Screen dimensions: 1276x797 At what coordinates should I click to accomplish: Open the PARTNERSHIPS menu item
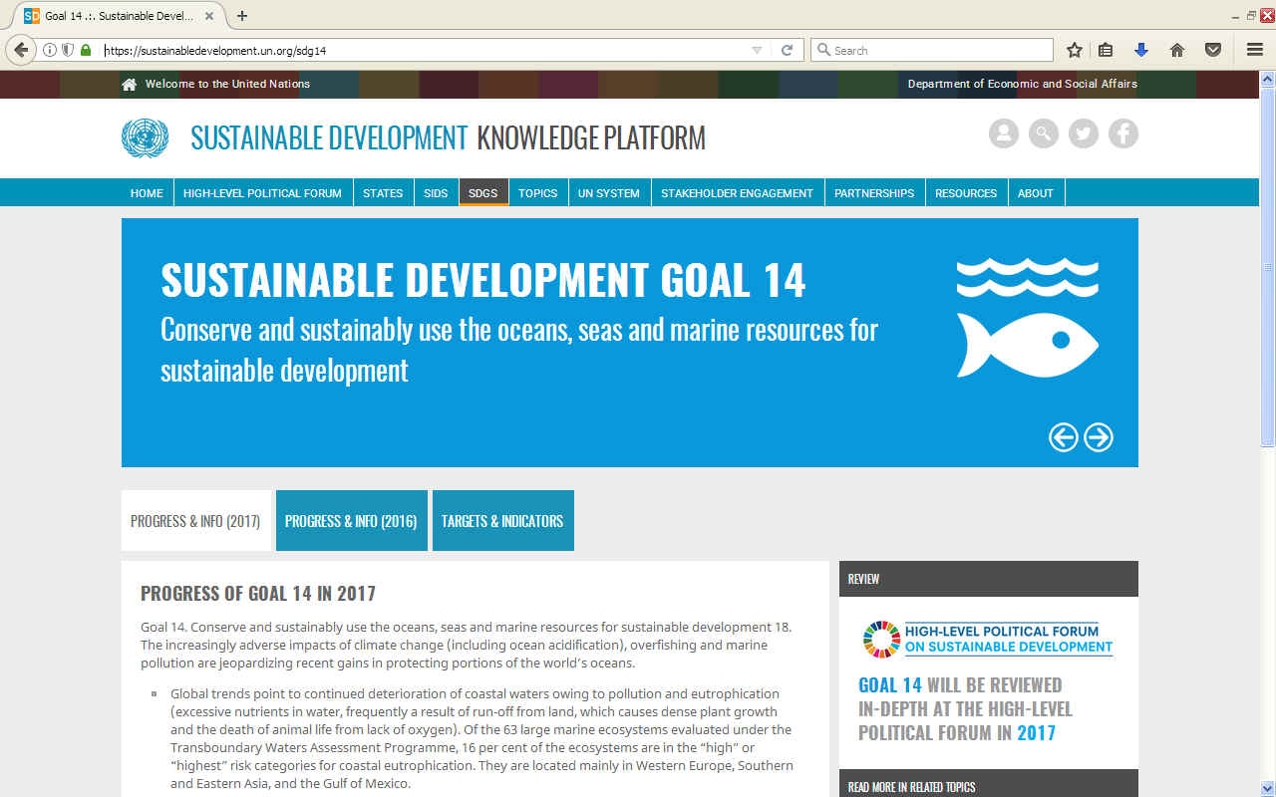(874, 193)
